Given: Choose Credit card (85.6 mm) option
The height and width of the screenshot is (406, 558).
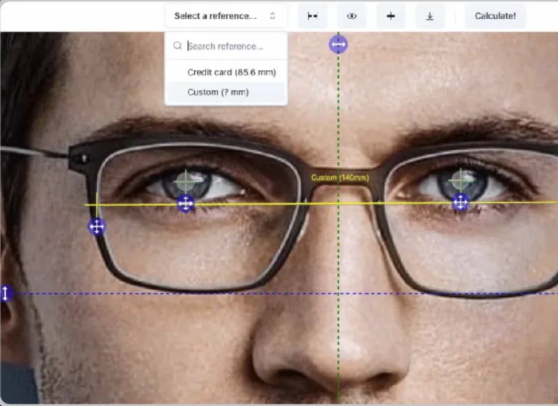Looking at the screenshot, I should (226, 72).
